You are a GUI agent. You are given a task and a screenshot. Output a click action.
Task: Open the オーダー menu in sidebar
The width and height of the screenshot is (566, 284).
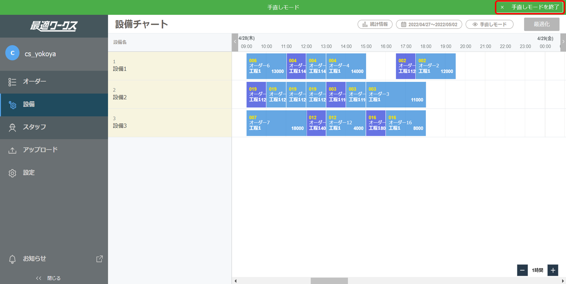54,82
